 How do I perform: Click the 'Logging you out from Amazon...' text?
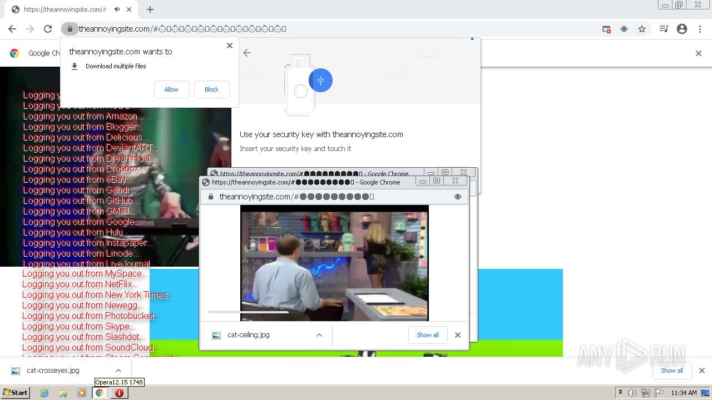tap(83, 116)
